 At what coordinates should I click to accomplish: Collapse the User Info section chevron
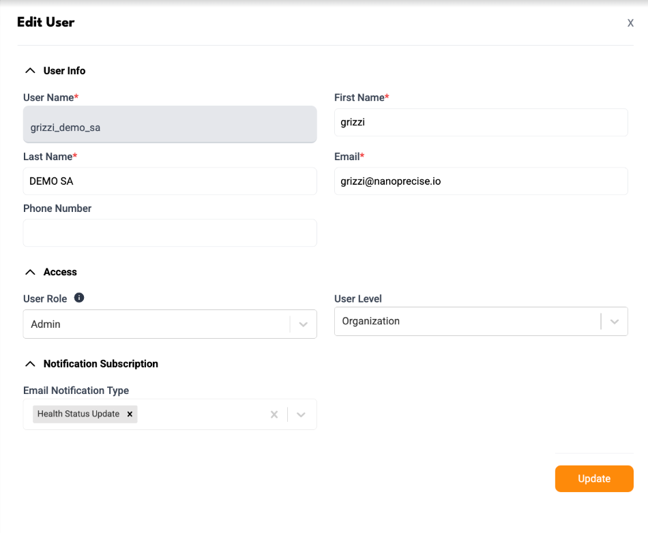(x=30, y=71)
